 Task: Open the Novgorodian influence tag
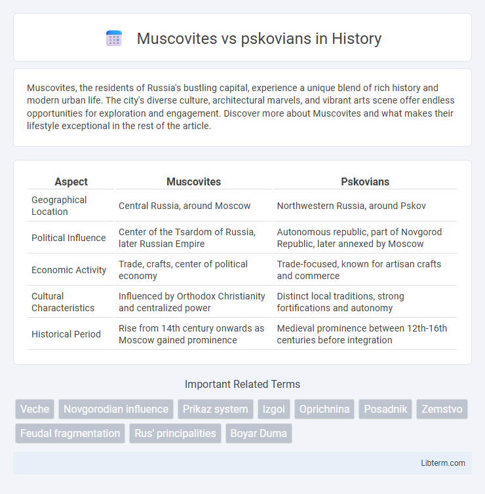pos(116,409)
